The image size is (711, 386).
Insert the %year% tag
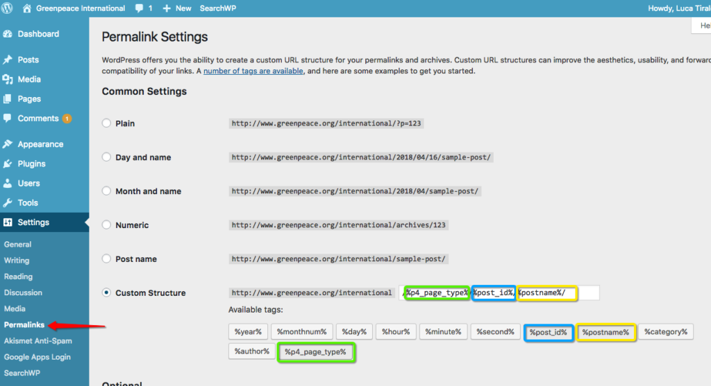click(248, 332)
